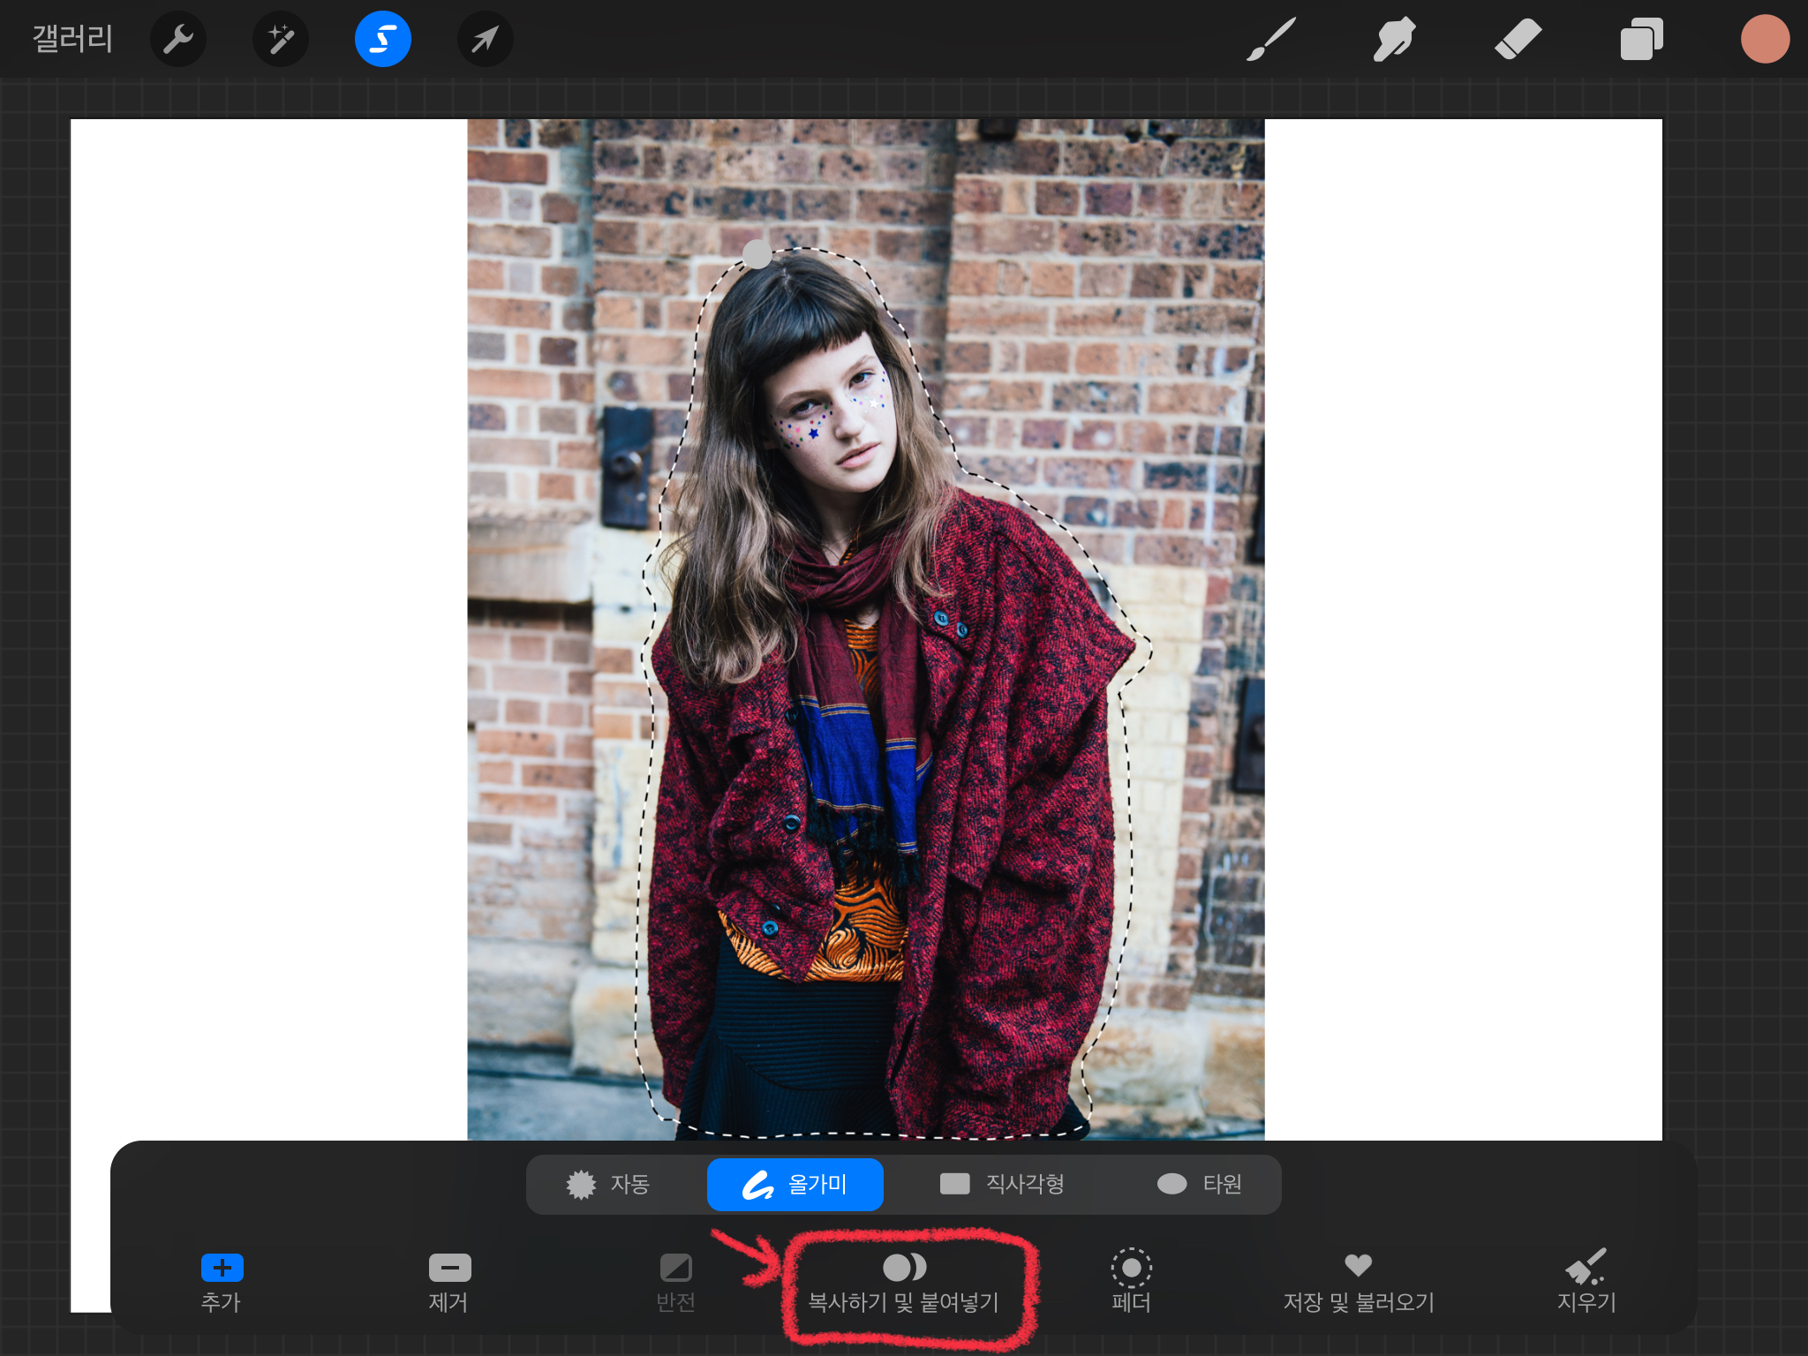Open the Actions wrench menu

point(178,40)
